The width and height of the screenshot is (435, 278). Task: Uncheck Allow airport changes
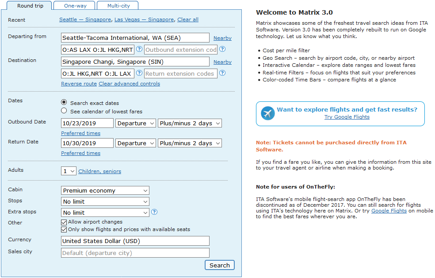pos(64,222)
